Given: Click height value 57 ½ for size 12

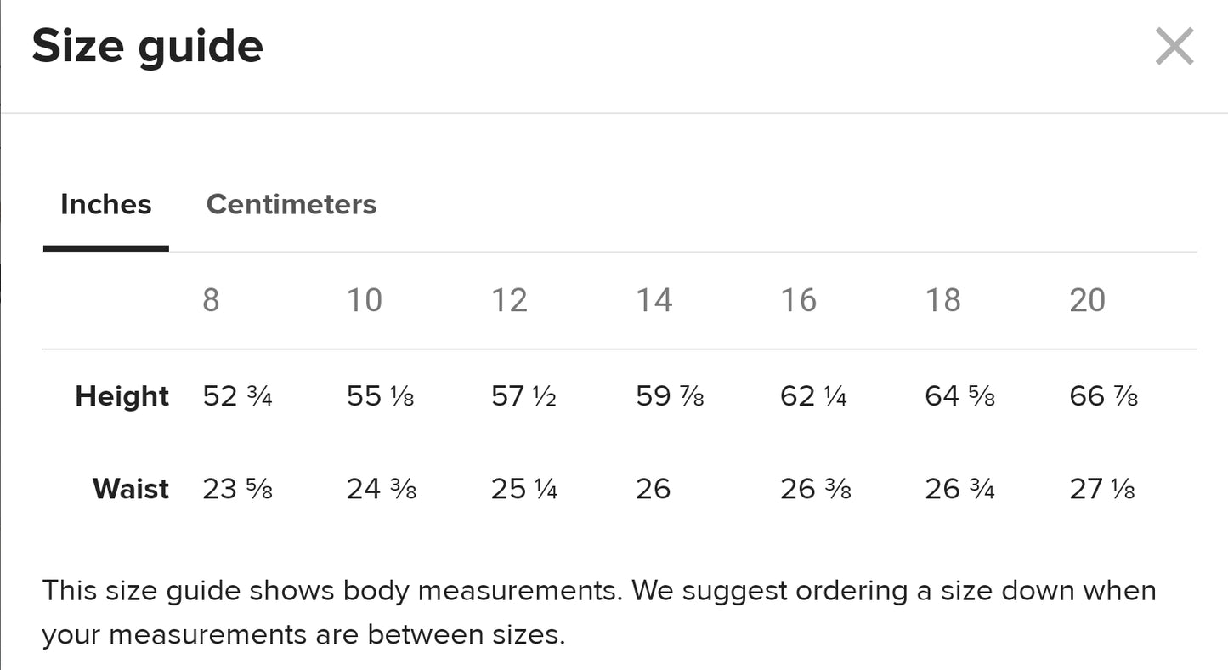Looking at the screenshot, I should point(523,396).
